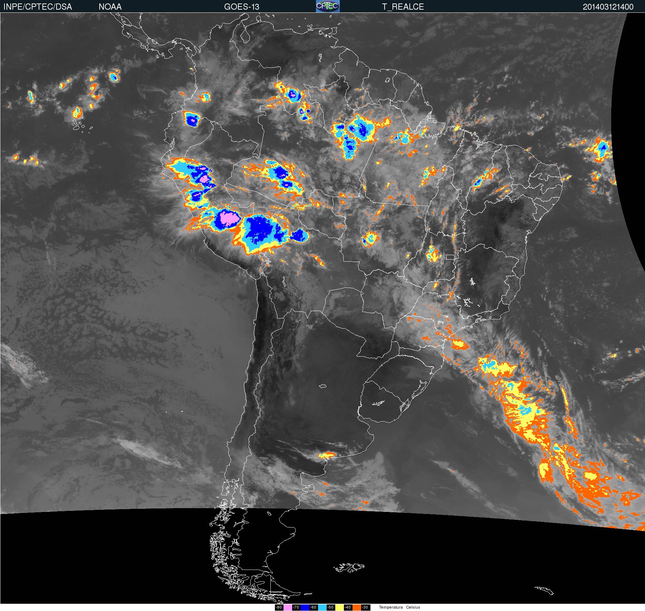Click the Celsius legend label
The width and height of the screenshot is (645, 611).
413,607
